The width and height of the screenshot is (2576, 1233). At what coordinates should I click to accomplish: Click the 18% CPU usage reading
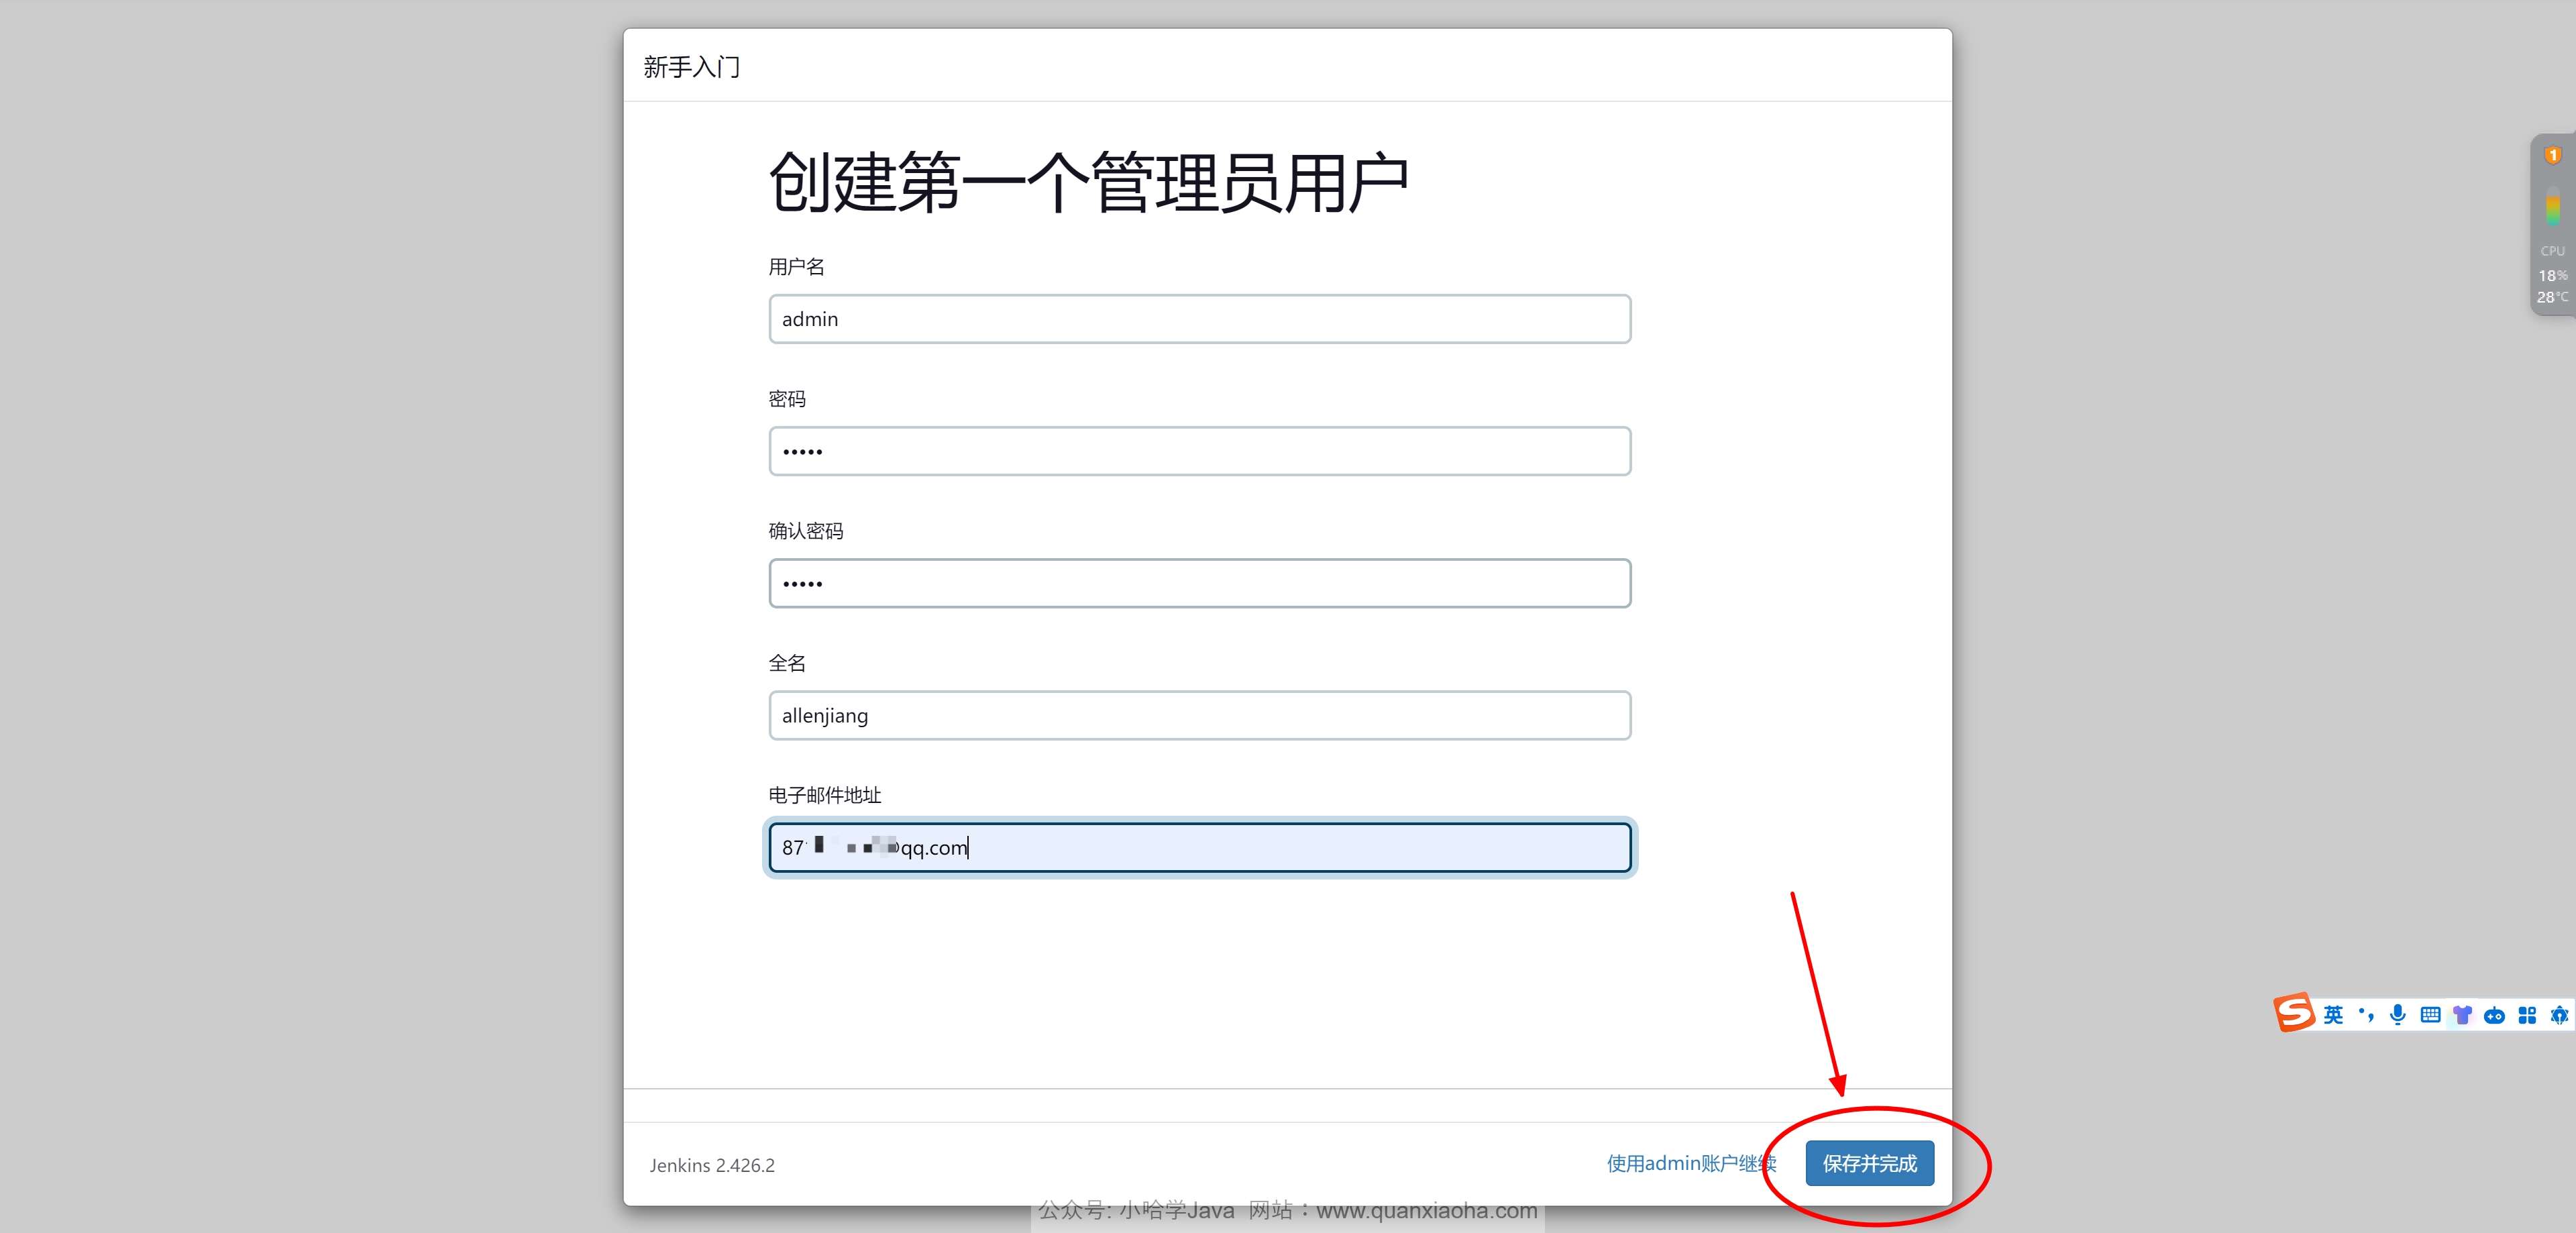(2553, 275)
